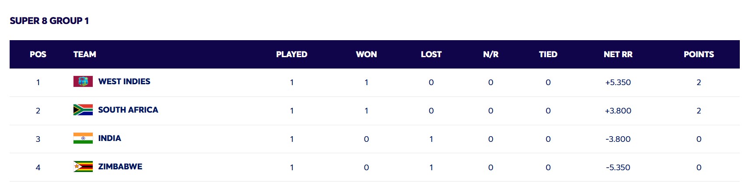Click the N/R column header

point(491,55)
